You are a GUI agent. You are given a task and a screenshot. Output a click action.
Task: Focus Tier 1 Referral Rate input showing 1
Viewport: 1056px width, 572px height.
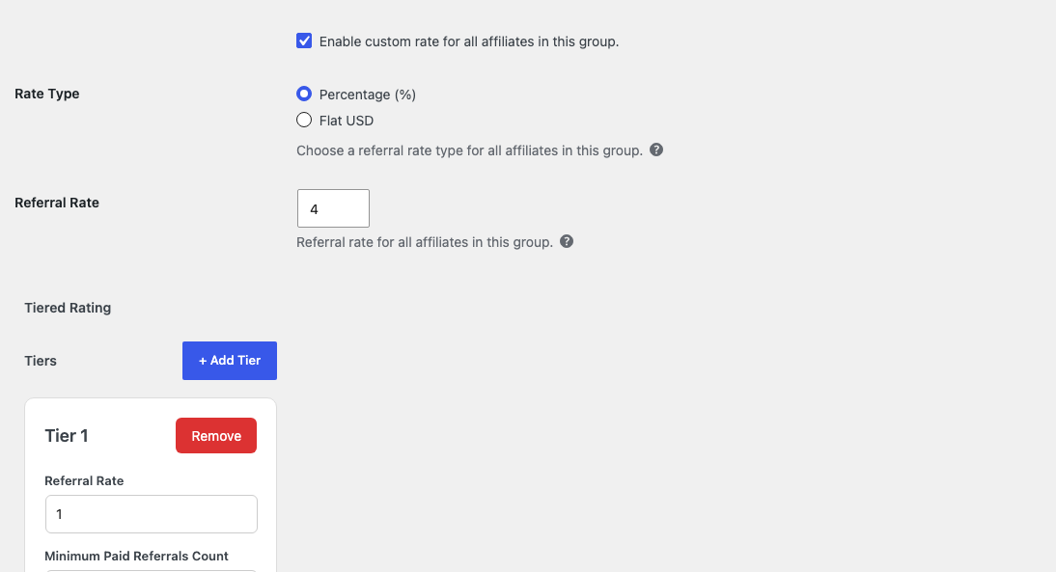pyautogui.click(x=152, y=514)
